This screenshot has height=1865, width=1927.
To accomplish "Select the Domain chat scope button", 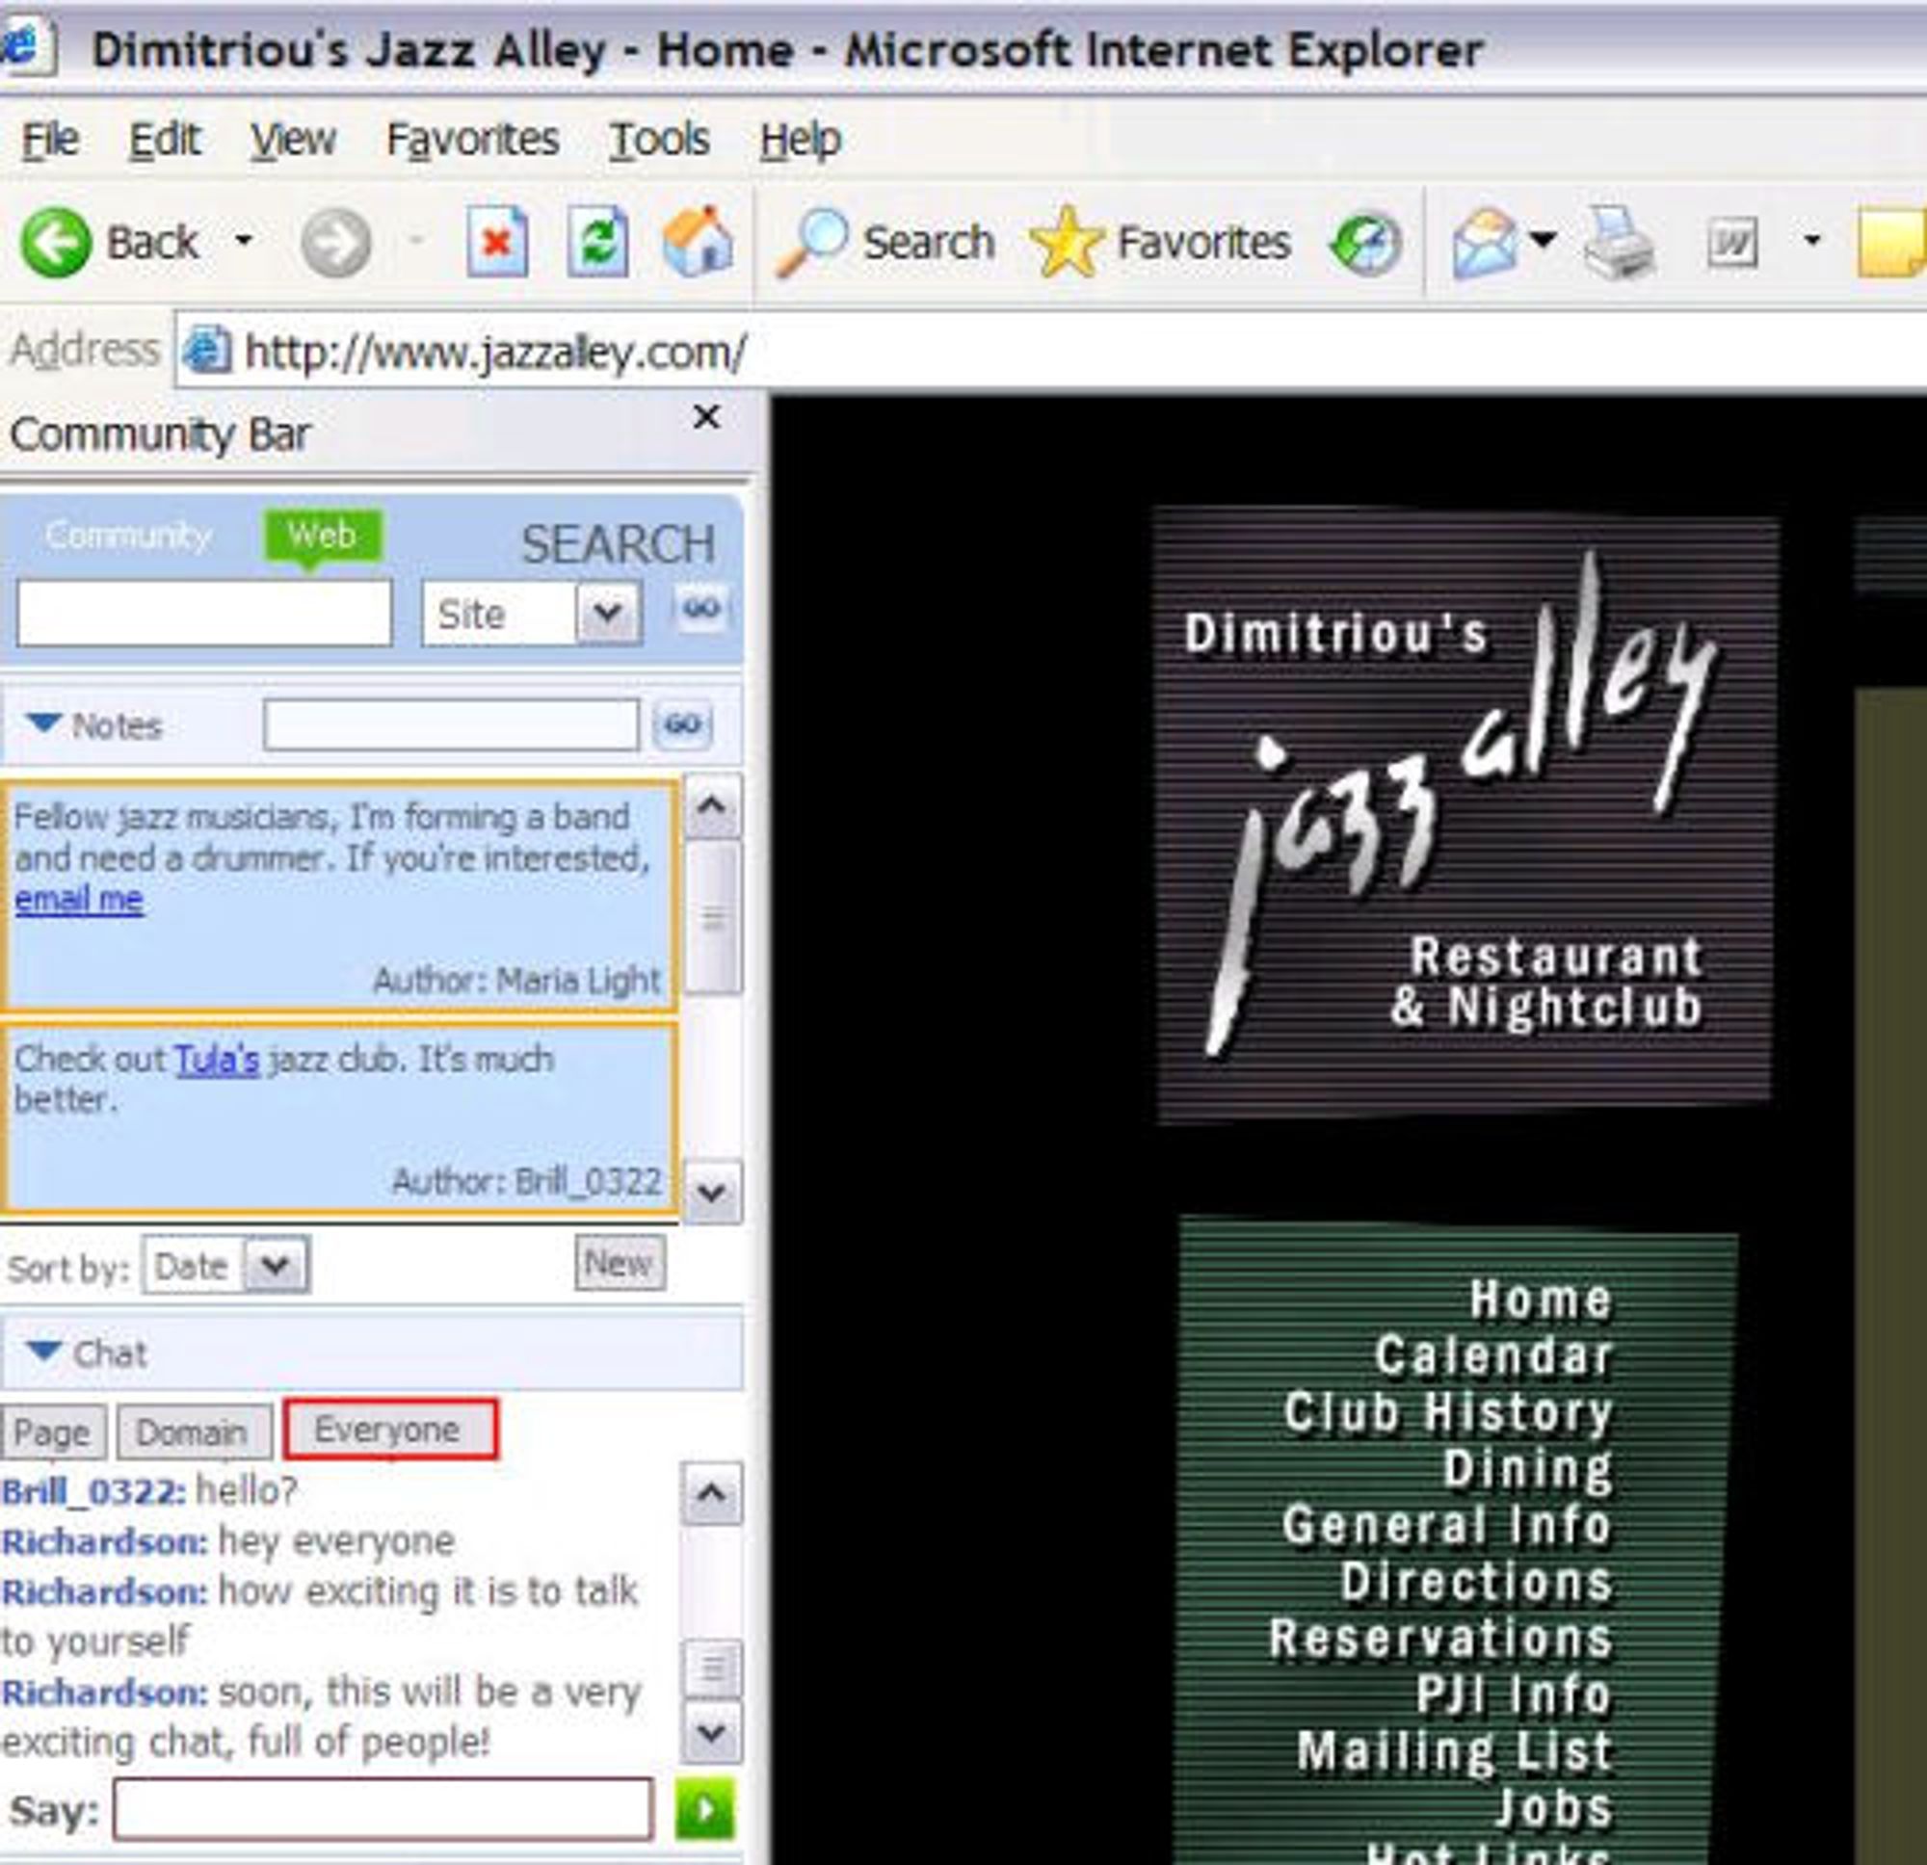I will pyautogui.click(x=194, y=1432).
